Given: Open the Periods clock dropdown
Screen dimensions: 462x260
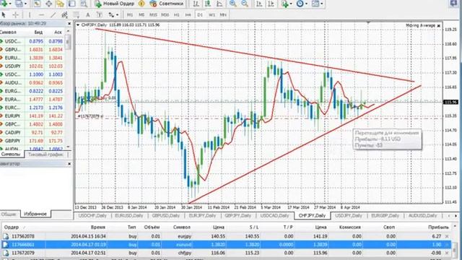Looking at the screenshot, I should pyautogui.click(x=302, y=4).
